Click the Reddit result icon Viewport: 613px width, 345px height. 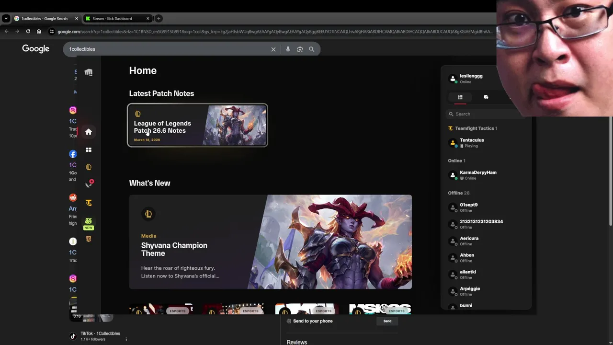pos(73,197)
